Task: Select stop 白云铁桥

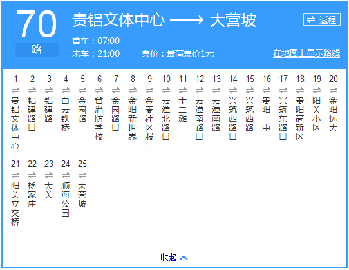Action: point(66,114)
